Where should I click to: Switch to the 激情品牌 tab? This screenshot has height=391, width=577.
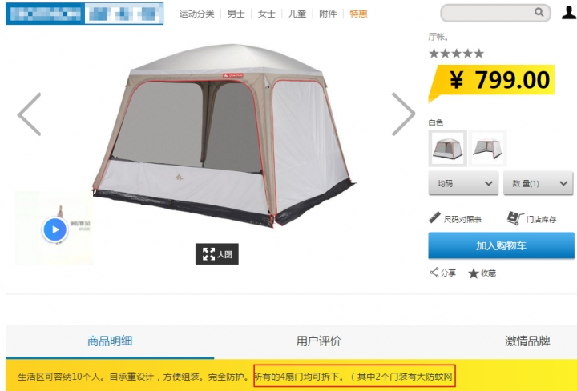(527, 341)
